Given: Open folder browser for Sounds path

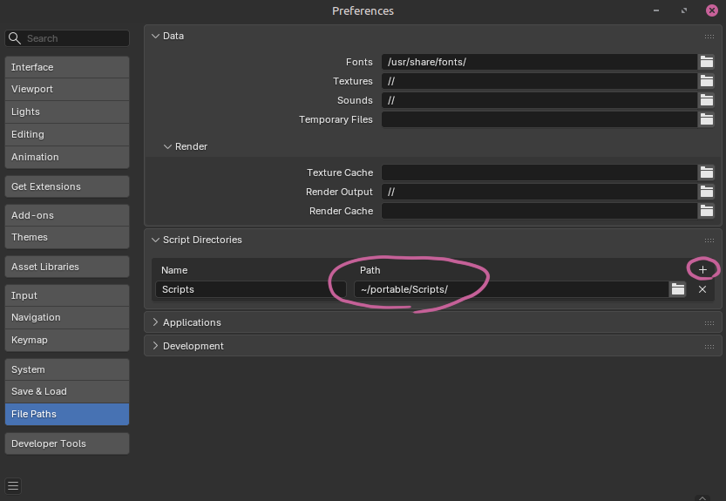Looking at the screenshot, I should click(706, 100).
